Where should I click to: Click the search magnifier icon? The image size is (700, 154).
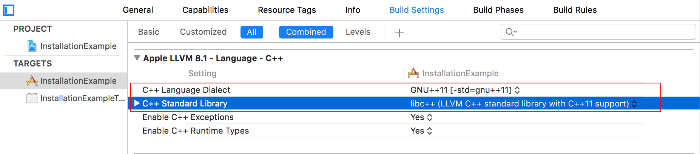click(x=511, y=32)
